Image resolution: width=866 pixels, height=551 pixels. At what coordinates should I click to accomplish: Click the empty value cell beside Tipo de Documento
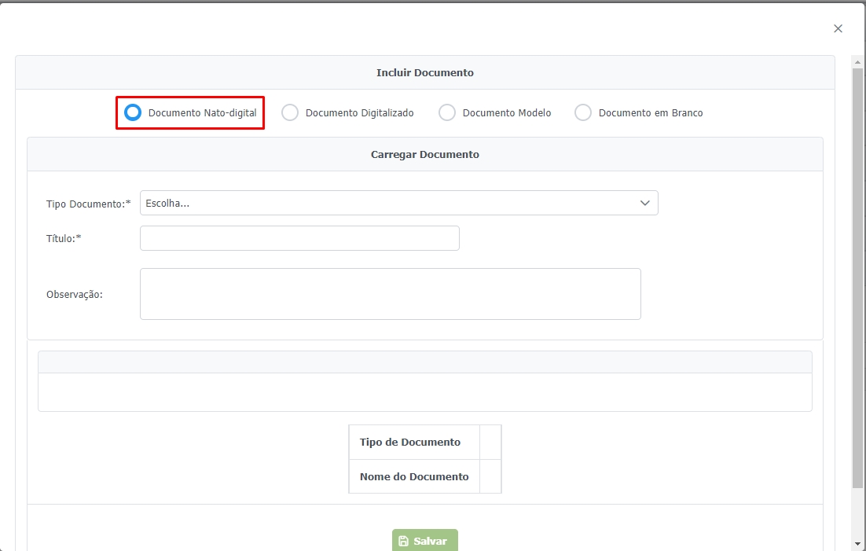[490, 442]
